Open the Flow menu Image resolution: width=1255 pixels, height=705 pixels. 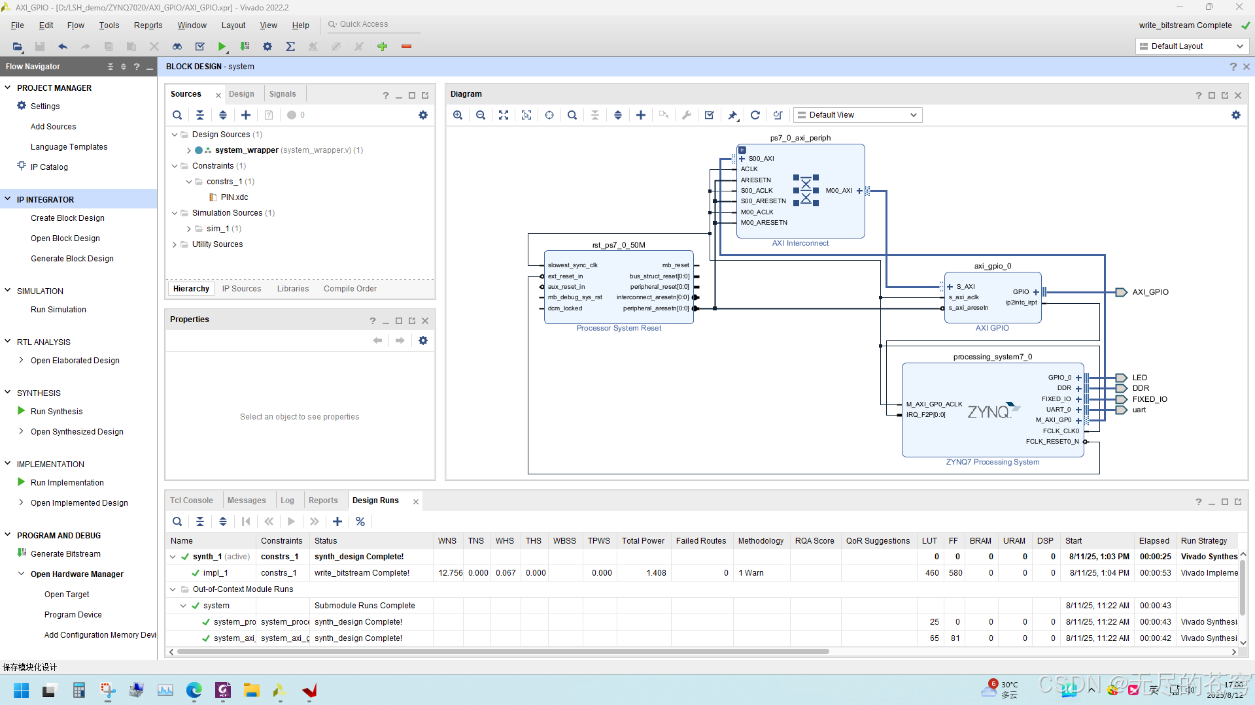(76, 25)
